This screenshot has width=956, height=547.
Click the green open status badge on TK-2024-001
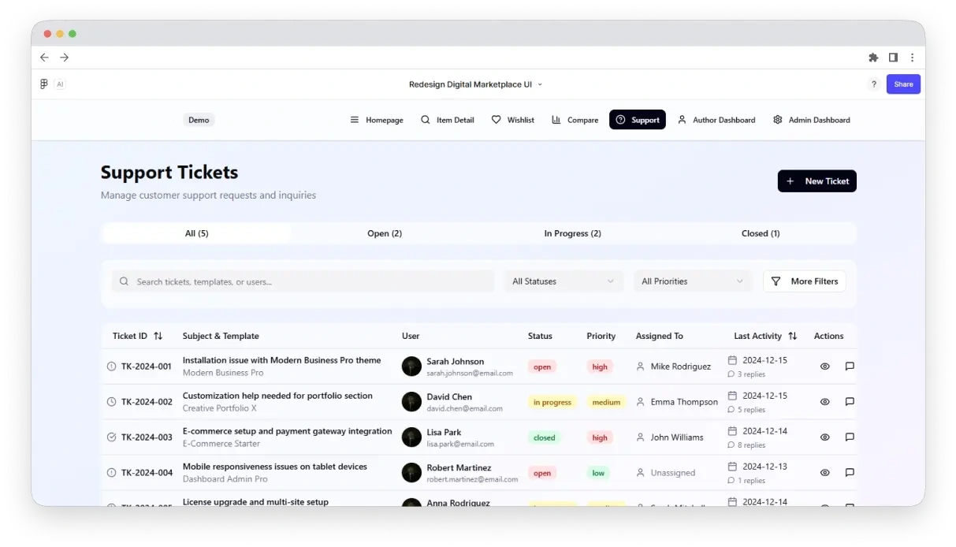coord(543,367)
